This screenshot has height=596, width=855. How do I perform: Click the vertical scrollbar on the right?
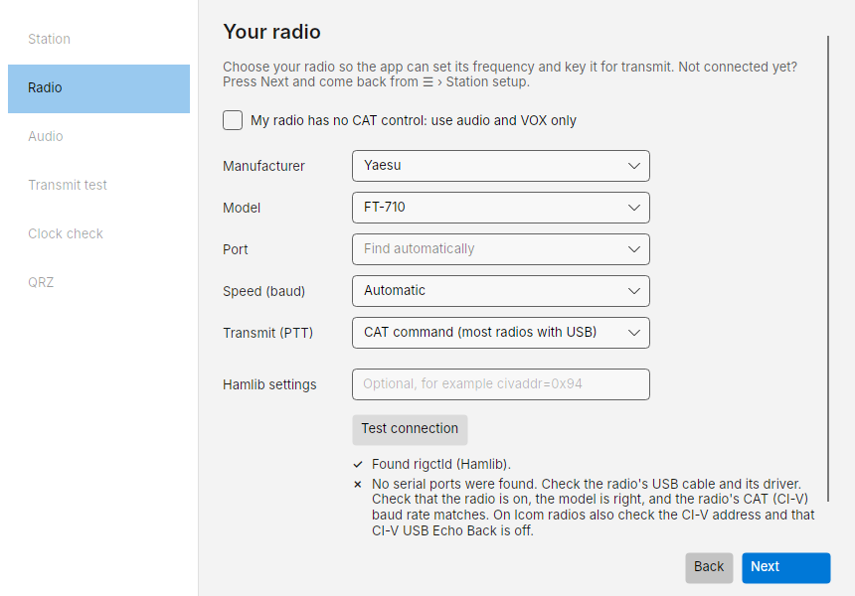(828, 268)
